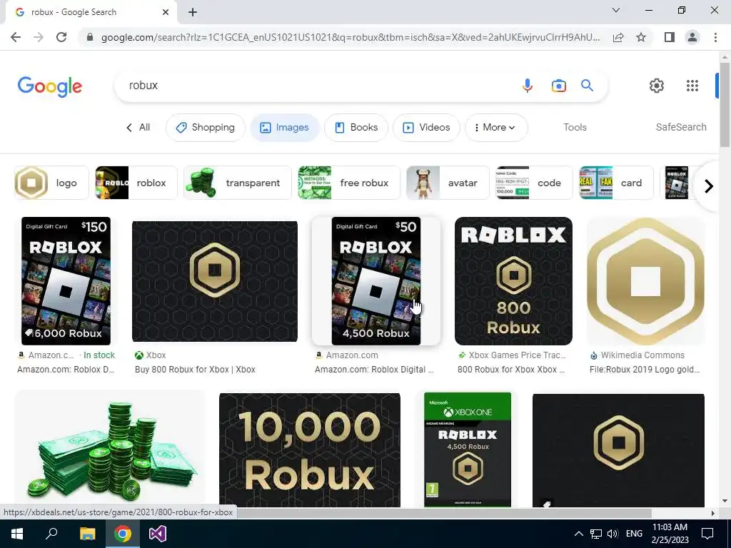Filter images by the code chip

coord(534,183)
